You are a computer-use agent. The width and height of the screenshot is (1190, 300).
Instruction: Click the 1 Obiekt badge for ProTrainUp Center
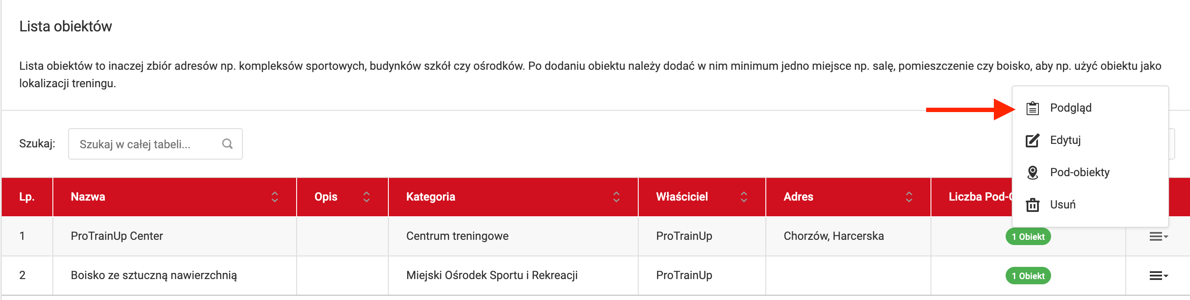click(x=1028, y=236)
